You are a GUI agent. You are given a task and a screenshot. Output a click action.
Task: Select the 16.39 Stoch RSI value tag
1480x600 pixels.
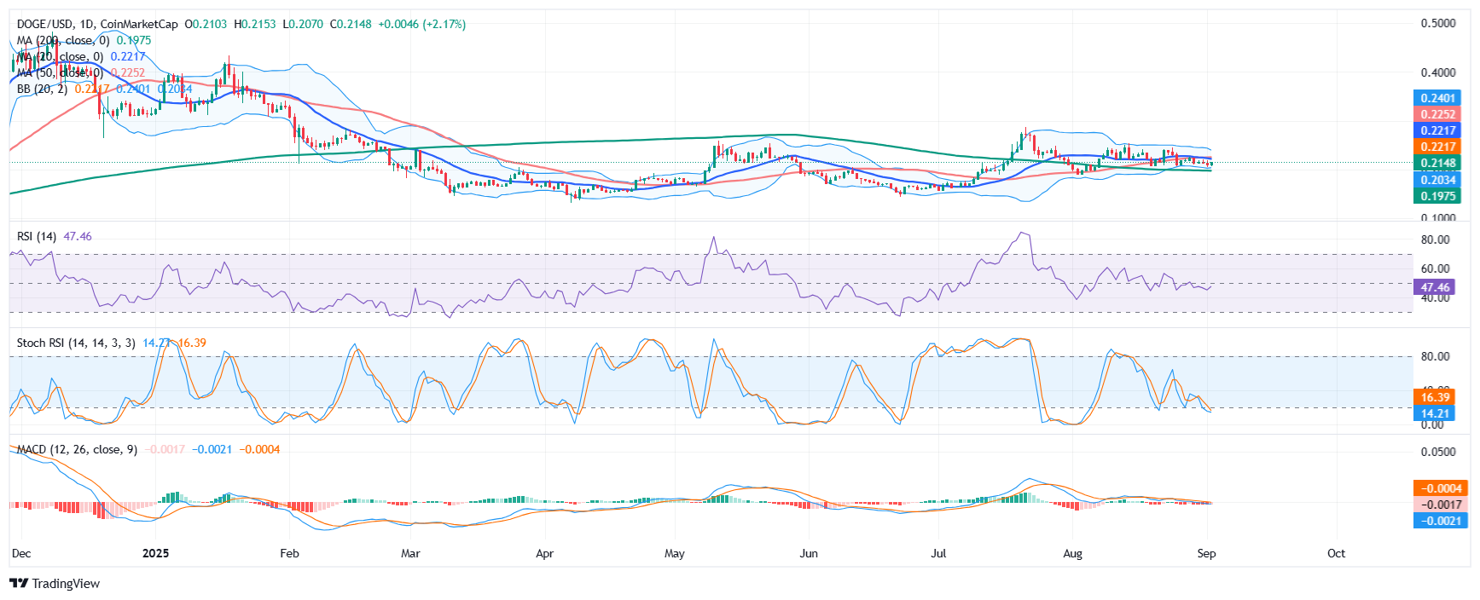pos(1435,397)
